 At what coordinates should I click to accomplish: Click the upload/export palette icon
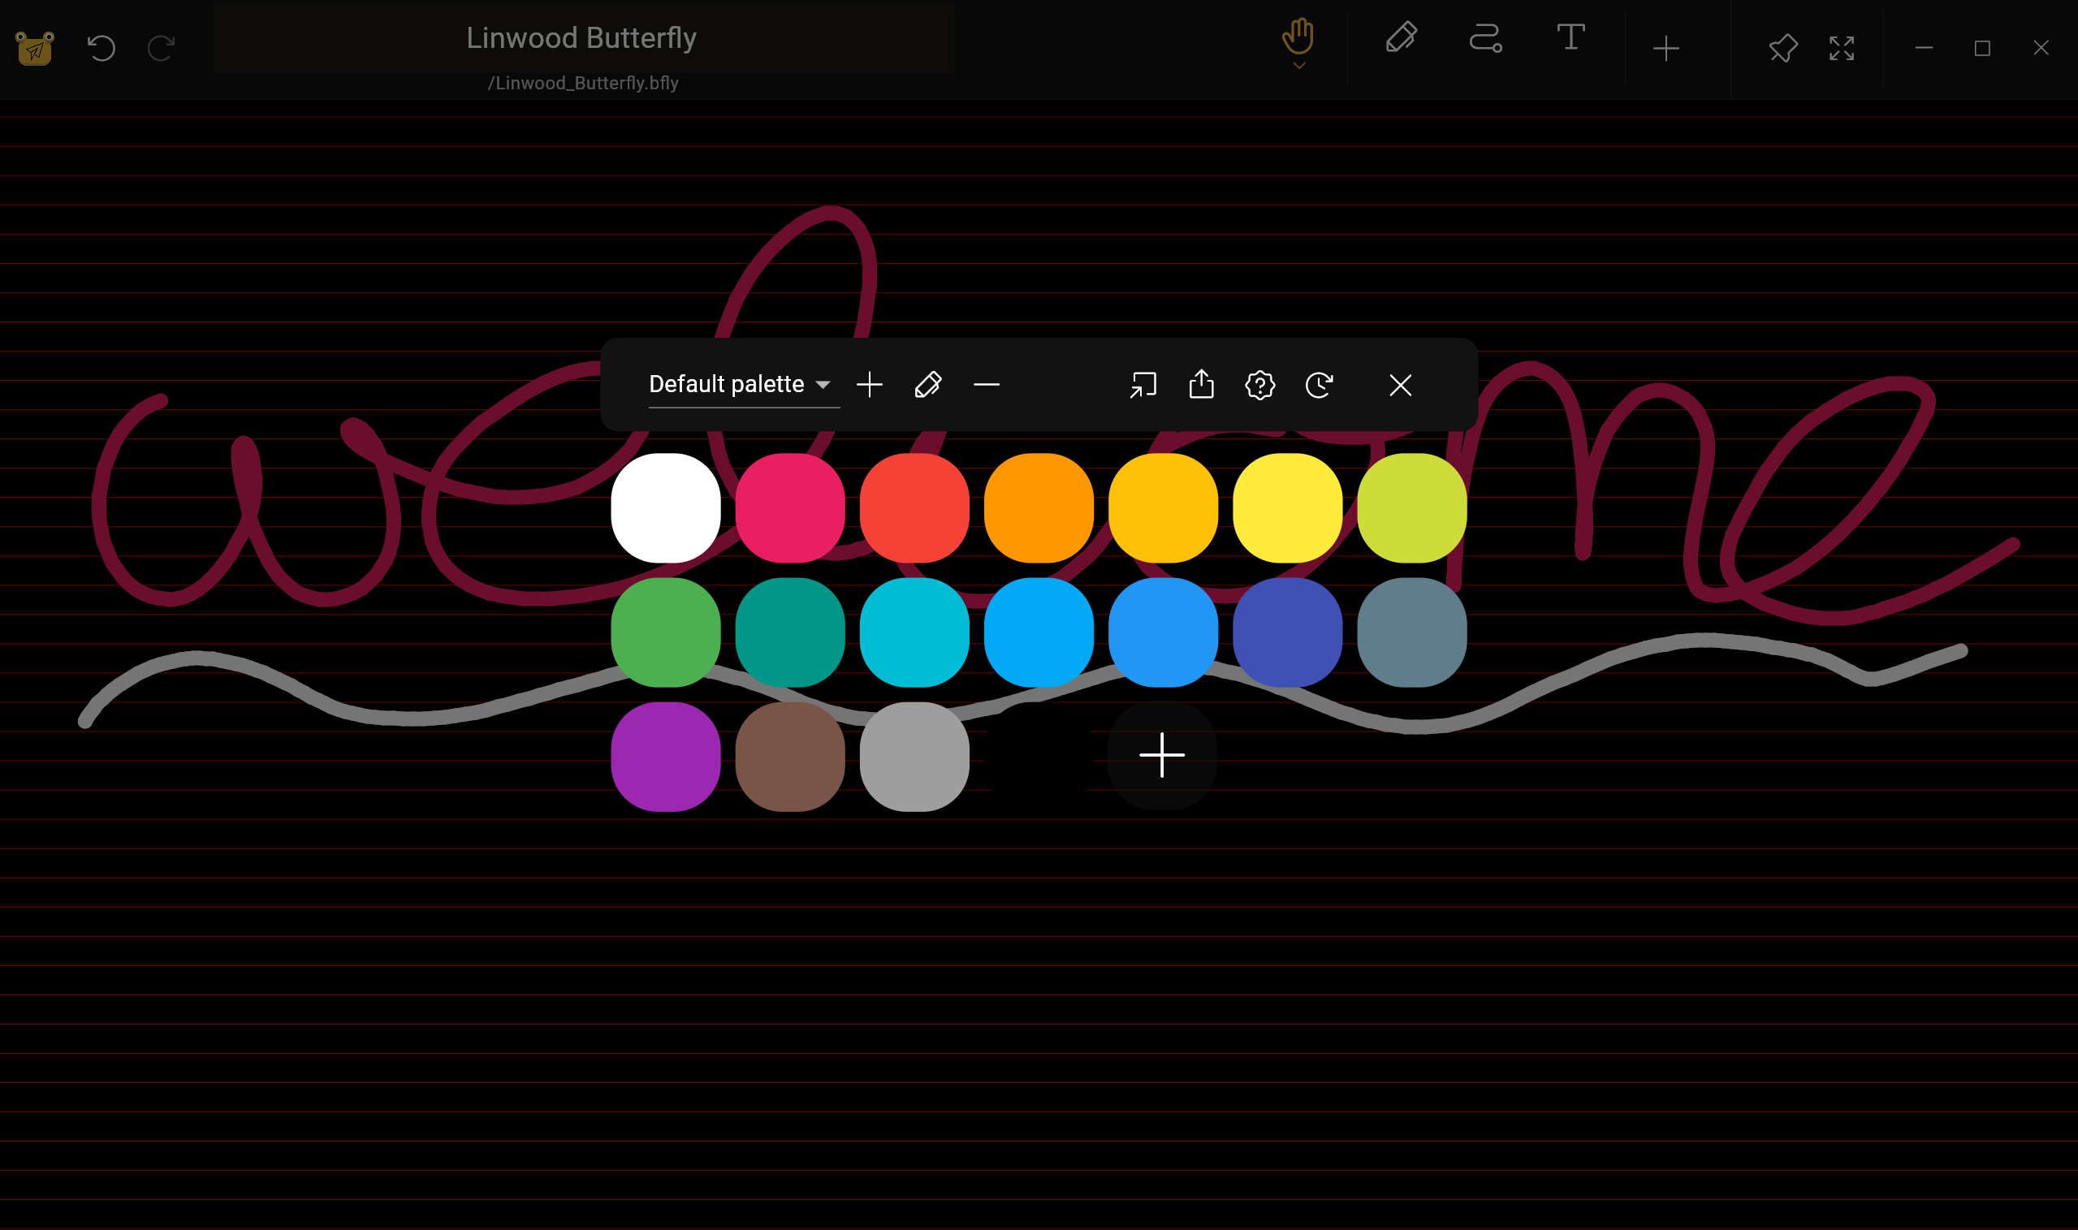click(x=1201, y=384)
